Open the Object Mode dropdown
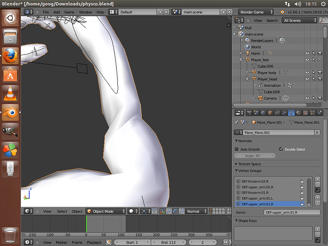This screenshot has height=246, width=328. 106,211
